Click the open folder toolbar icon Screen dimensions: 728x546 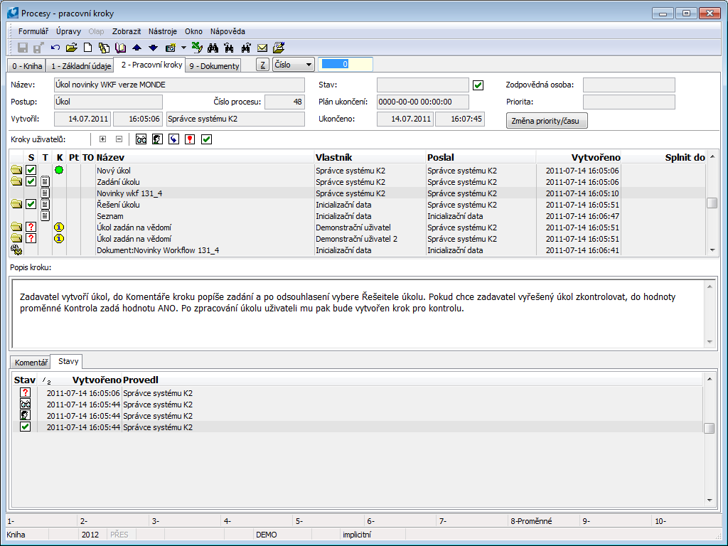(72, 48)
